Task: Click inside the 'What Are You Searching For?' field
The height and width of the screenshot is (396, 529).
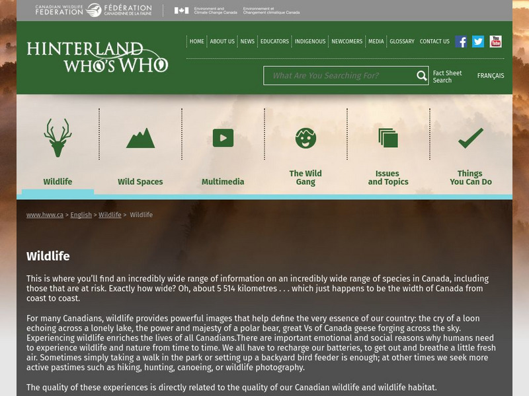Action: [331, 76]
